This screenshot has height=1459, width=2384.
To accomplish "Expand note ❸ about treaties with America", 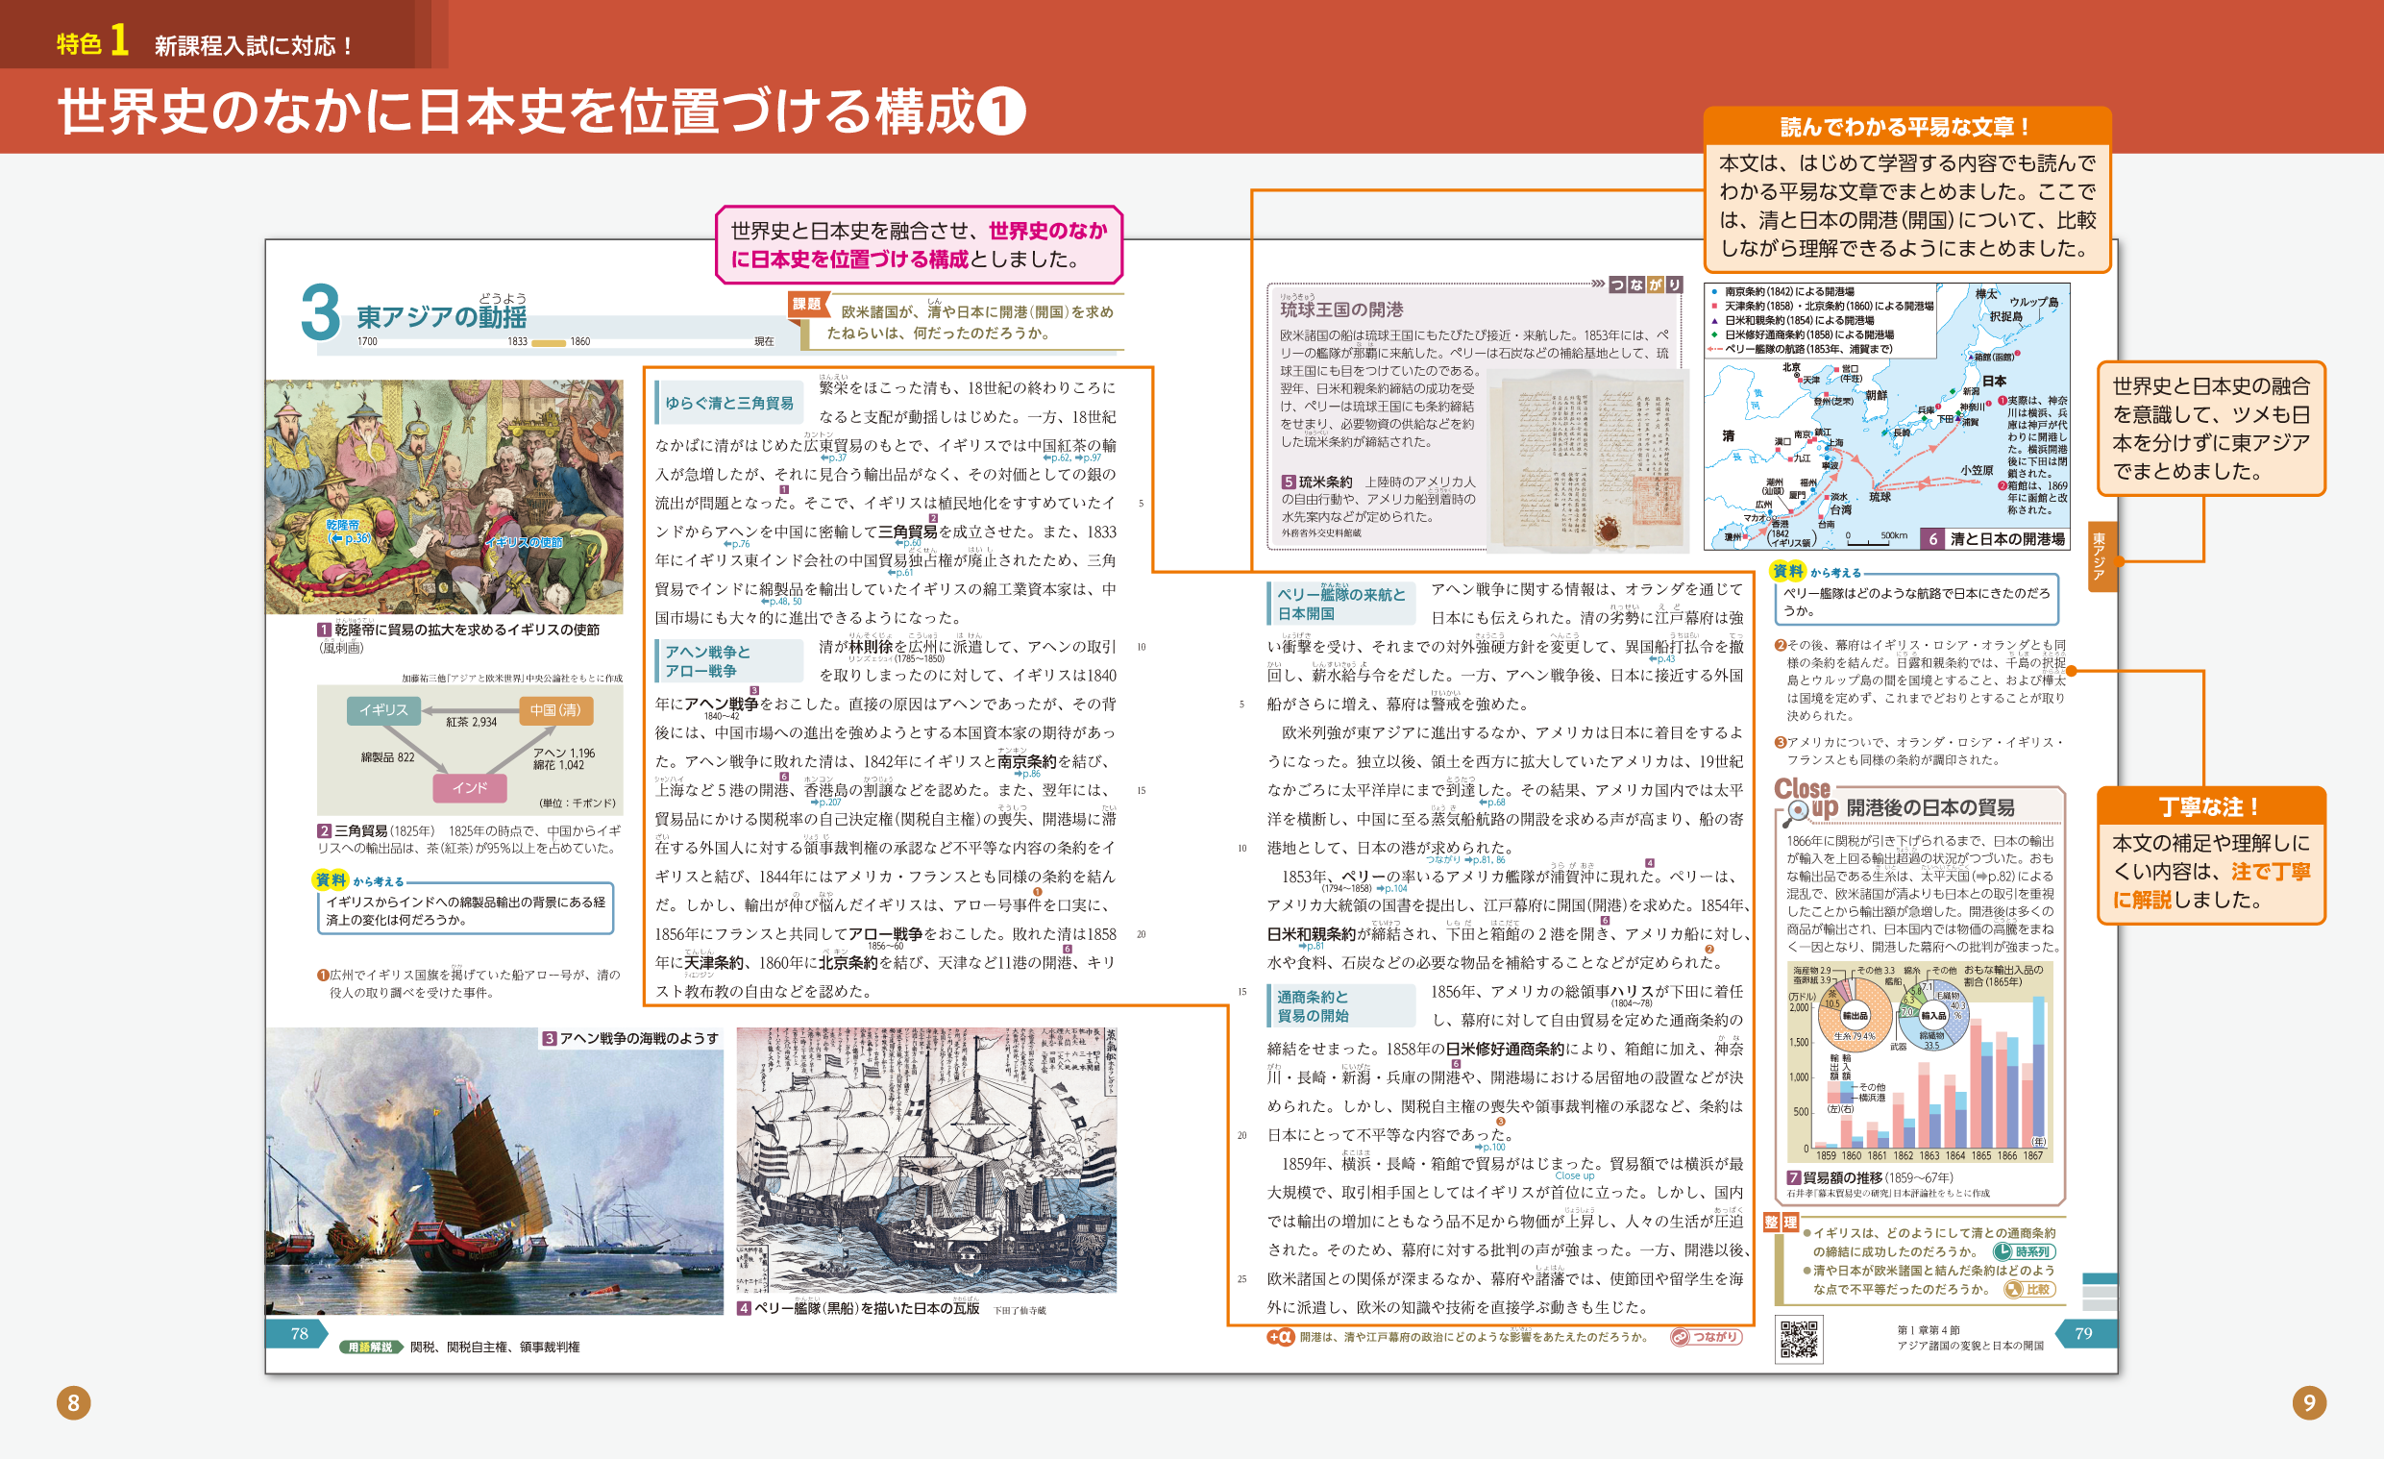I will point(1782,742).
